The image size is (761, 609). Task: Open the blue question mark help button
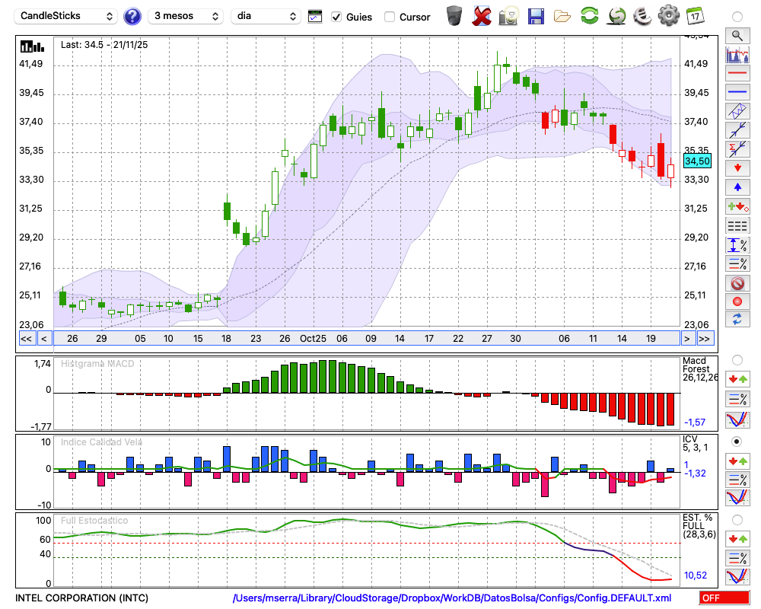pos(132,17)
